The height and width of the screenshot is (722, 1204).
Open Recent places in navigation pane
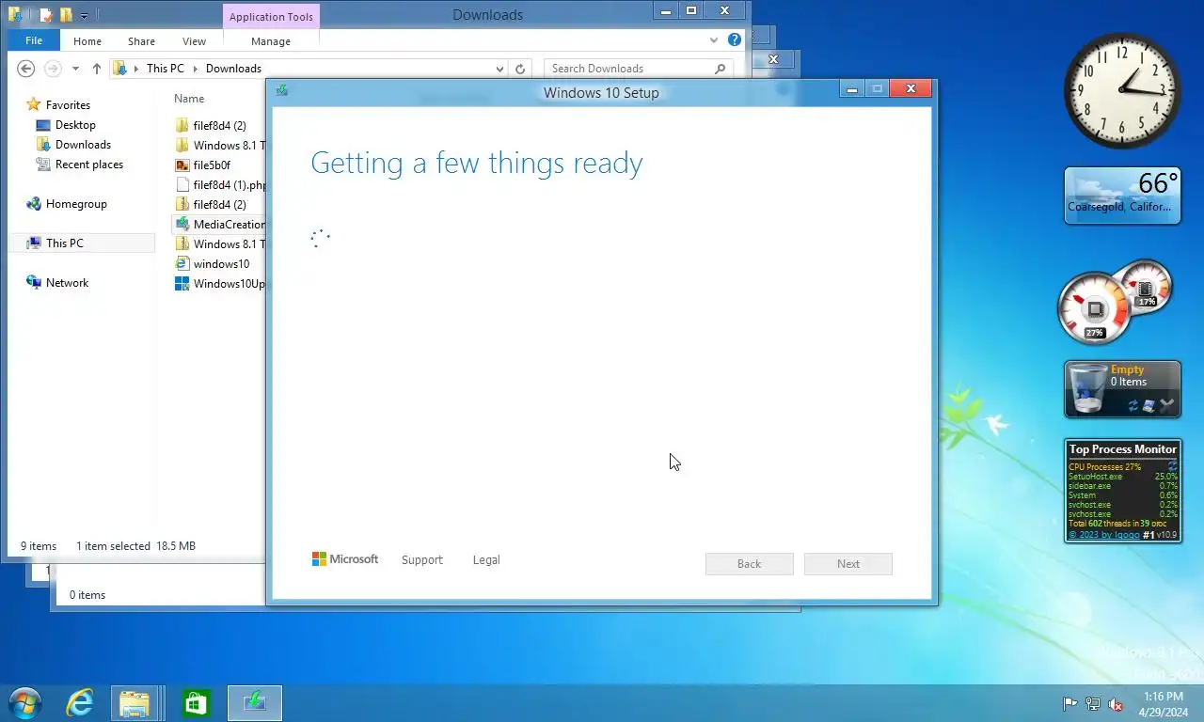coord(89,165)
